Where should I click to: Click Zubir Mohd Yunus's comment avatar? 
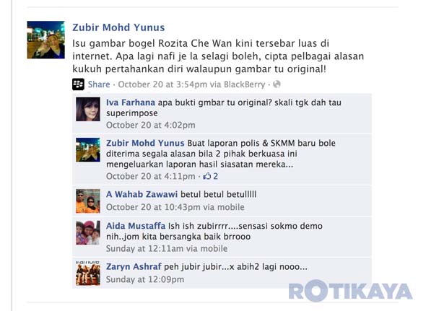[x=88, y=150]
